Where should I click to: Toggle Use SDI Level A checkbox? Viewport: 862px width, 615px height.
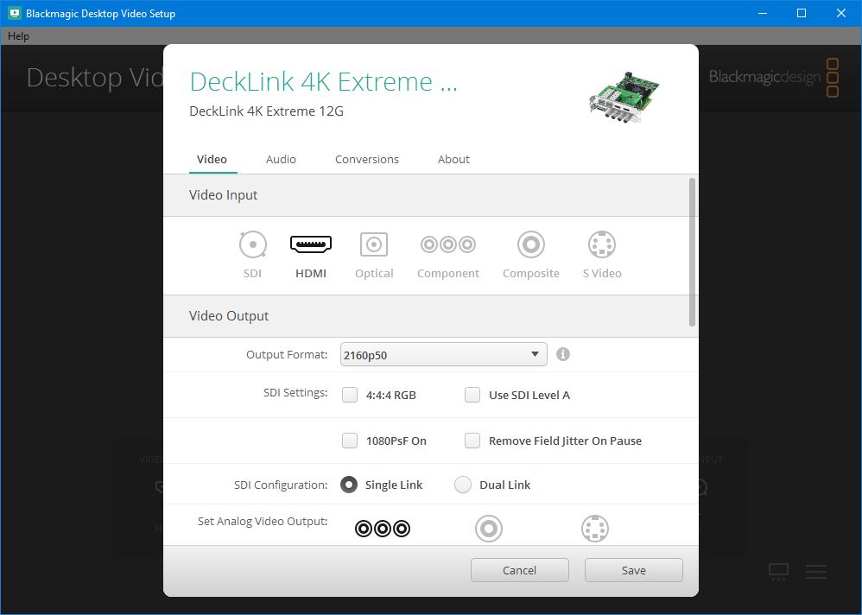pos(472,395)
